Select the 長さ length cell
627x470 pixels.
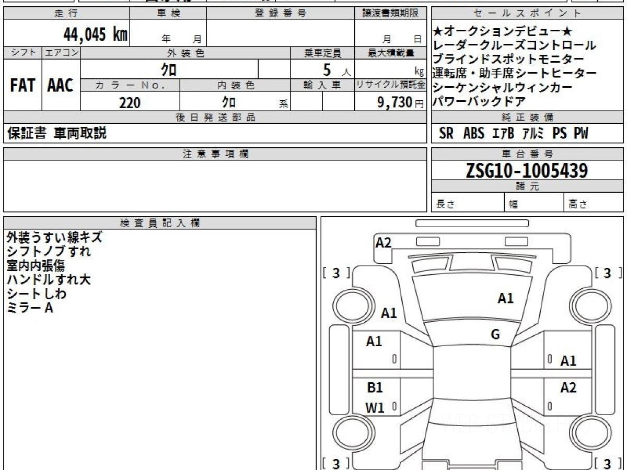468,203
